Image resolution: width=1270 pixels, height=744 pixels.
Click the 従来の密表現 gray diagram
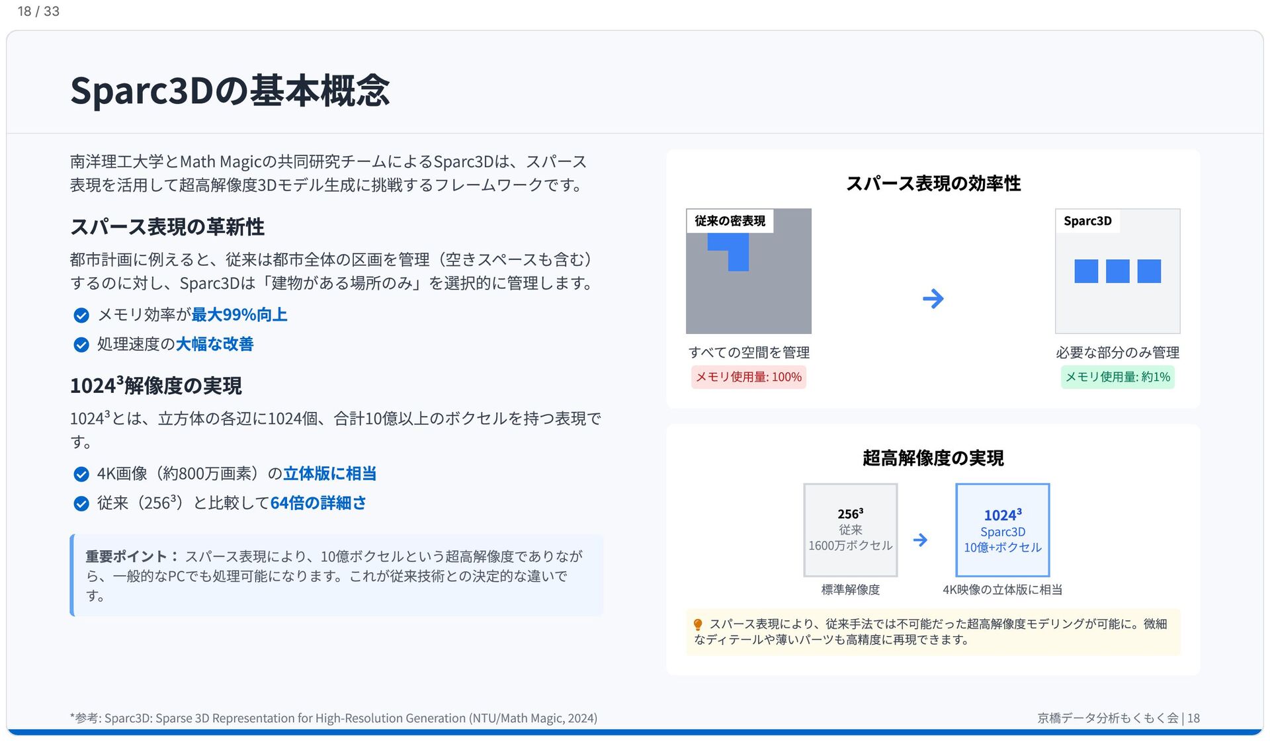pyautogui.click(x=749, y=271)
